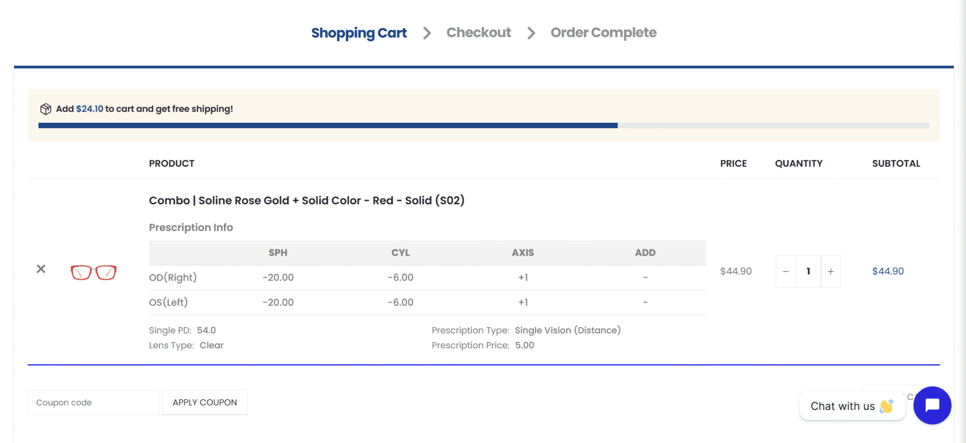Click the chevron arrow before Order Complete
Viewport: 966px width, 443px height.
[x=531, y=33]
